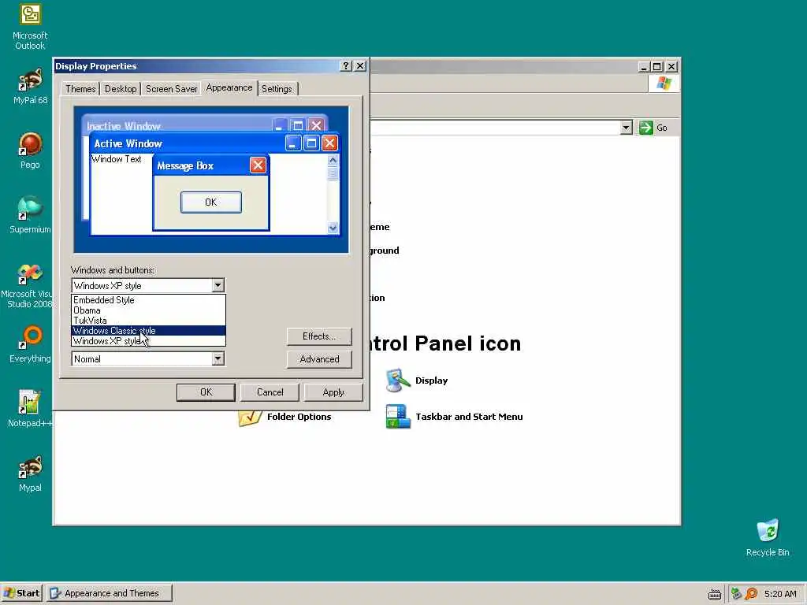
Task: Switch to the Settings tab
Action: point(277,88)
